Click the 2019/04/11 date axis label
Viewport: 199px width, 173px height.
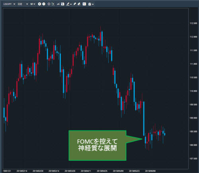coord(86,171)
